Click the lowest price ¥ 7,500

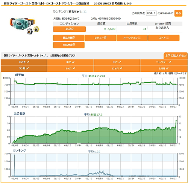tap(110, 29)
